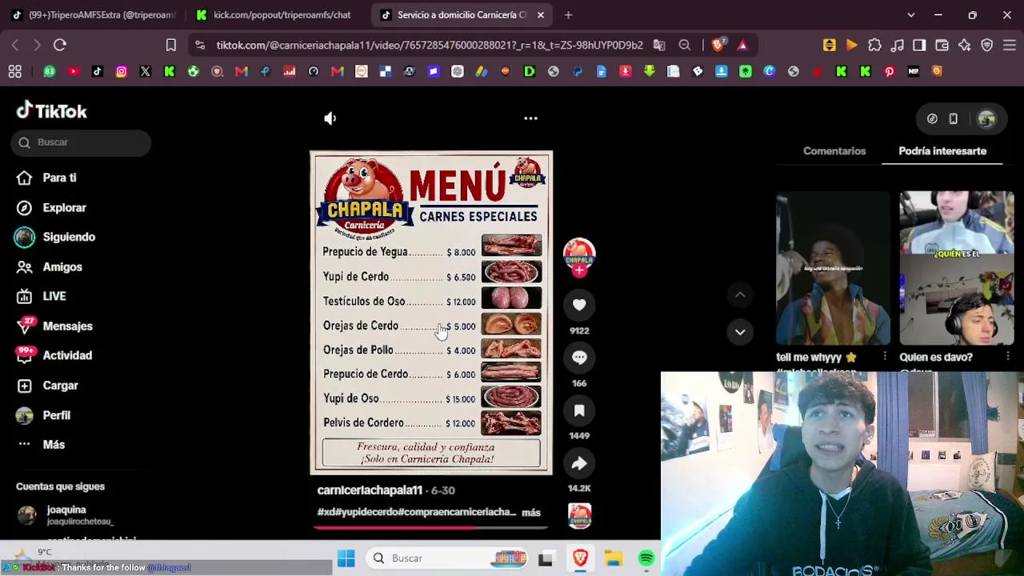Go to the previous video arrow
The height and width of the screenshot is (576, 1024).
tap(740, 295)
